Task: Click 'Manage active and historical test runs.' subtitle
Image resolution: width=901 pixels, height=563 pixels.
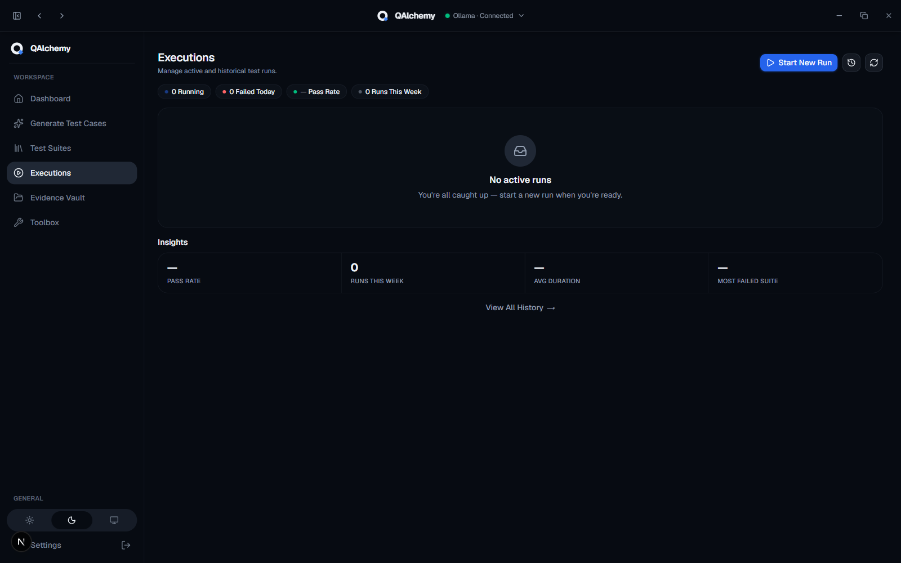Action: coord(217,71)
